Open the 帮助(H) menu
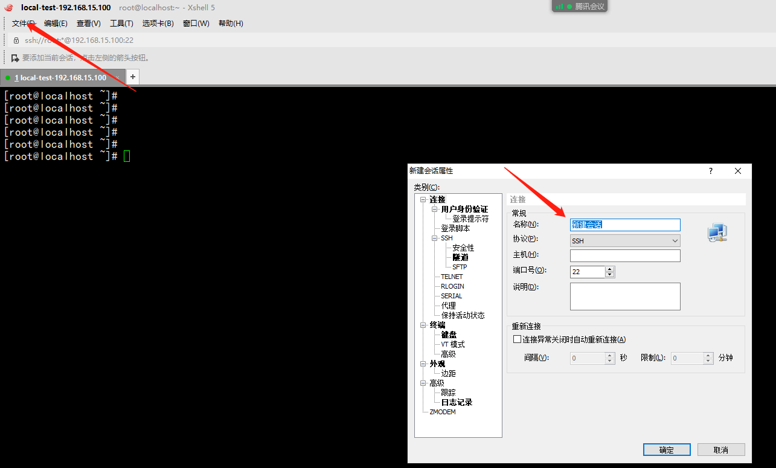The height and width of the screenshot is (468, 776). [x=231, y=24]
